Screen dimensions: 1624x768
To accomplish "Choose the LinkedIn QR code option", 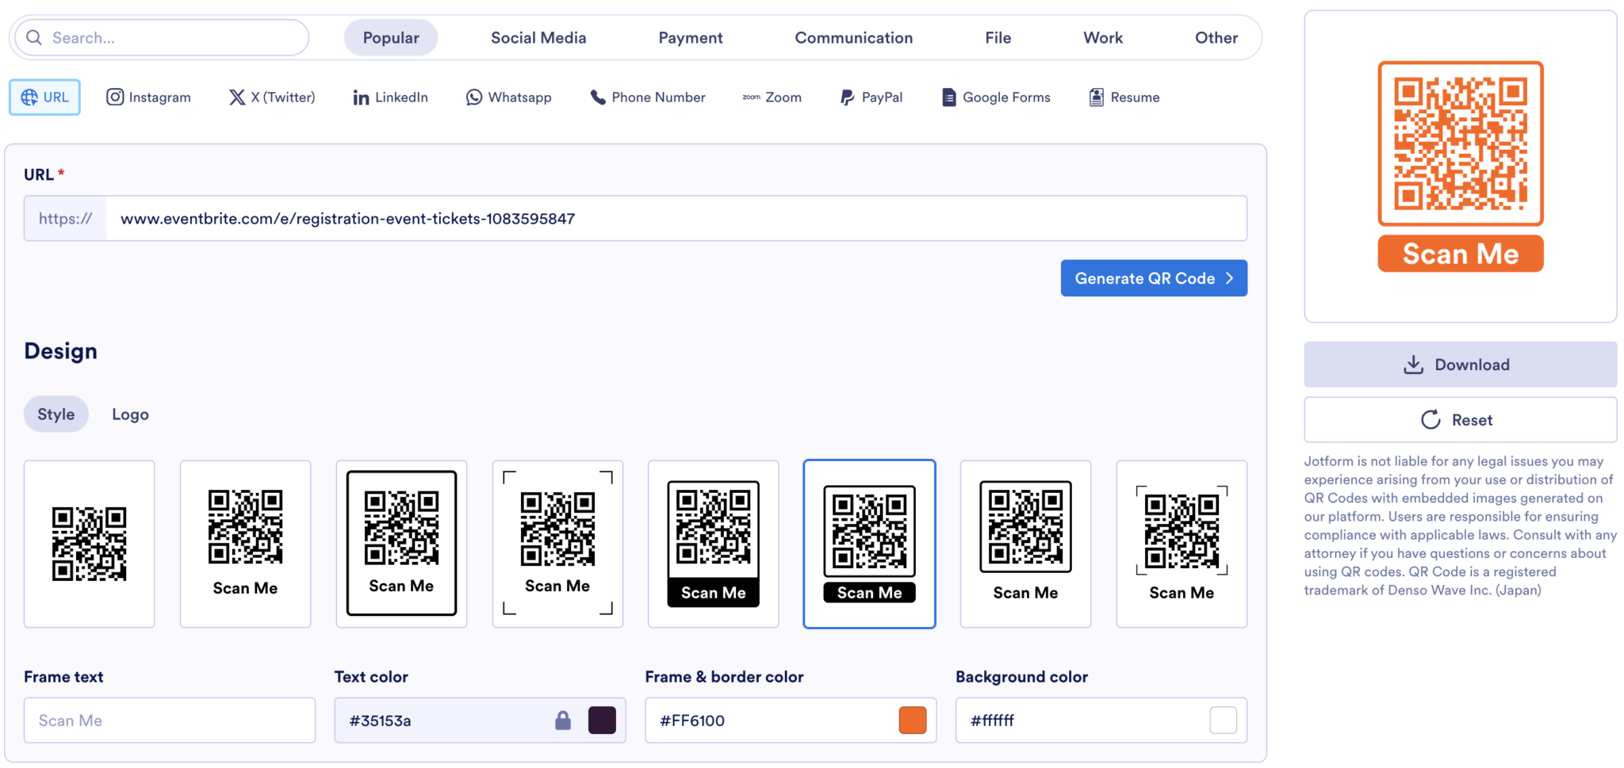I will click(389, 97).
